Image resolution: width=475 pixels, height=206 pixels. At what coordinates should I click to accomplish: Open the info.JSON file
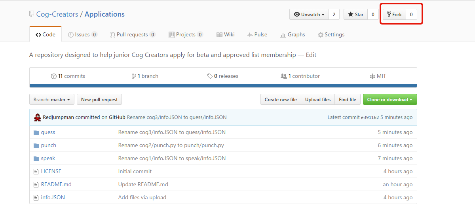point(53,197)
